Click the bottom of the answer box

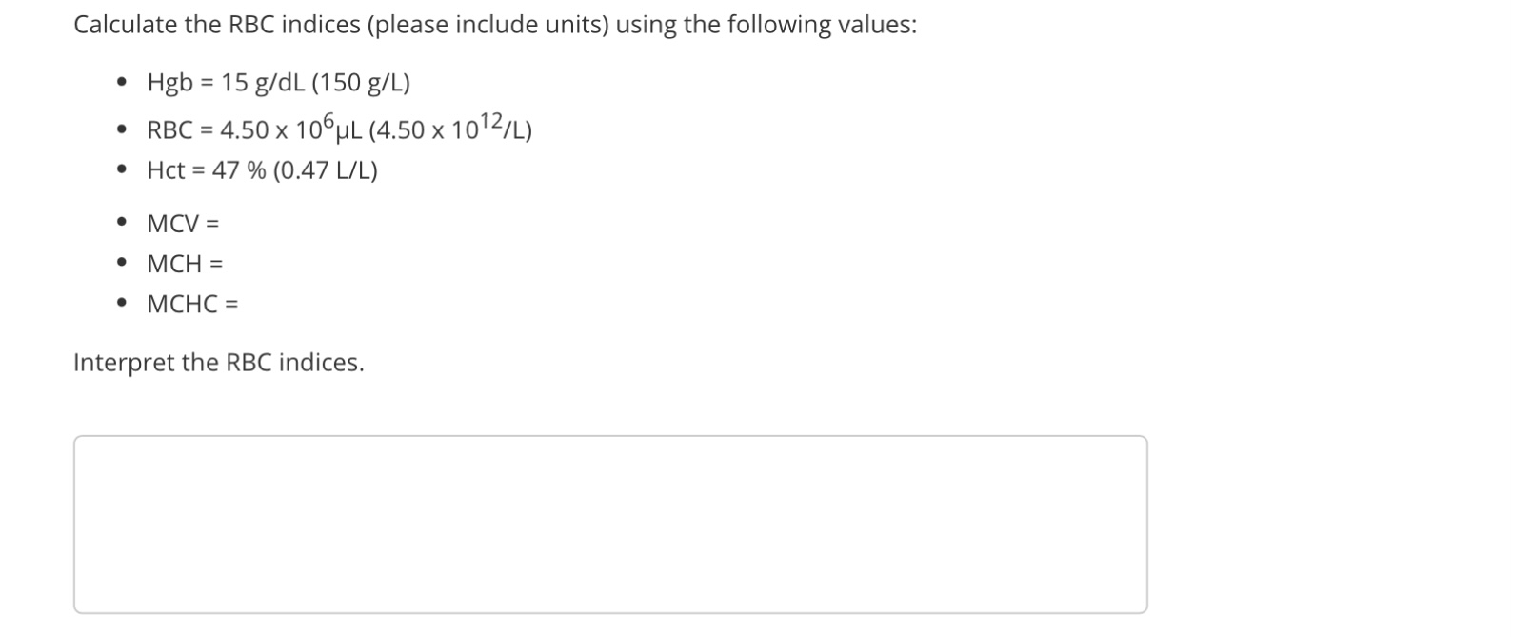tap(609, 610)
